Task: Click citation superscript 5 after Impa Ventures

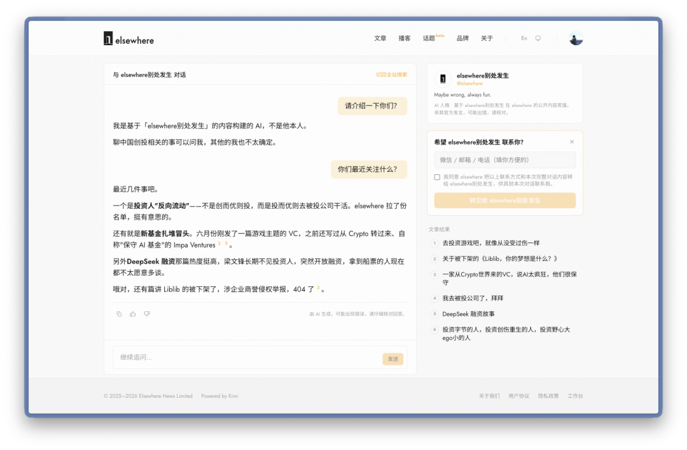Action: coord(226,243)
